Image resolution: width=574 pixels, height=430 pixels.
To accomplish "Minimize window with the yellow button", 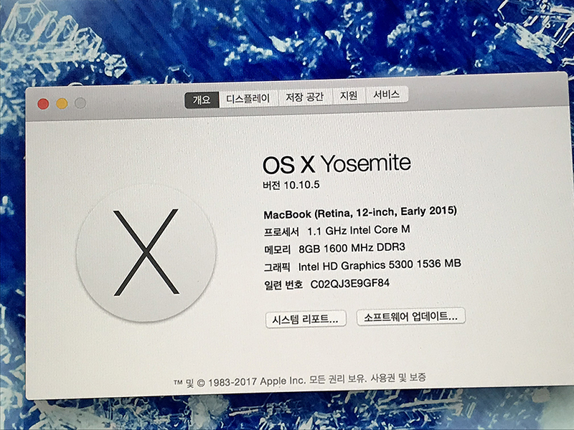I will click(x=62, y=104).
